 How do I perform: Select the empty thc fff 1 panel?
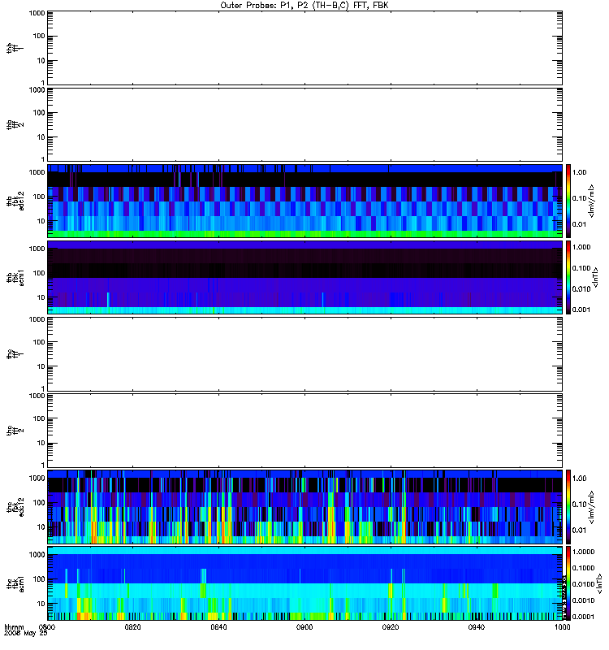click(304, 354)
